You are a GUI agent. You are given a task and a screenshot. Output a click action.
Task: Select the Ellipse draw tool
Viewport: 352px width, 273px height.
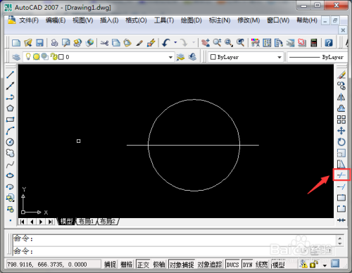point(10,175)
